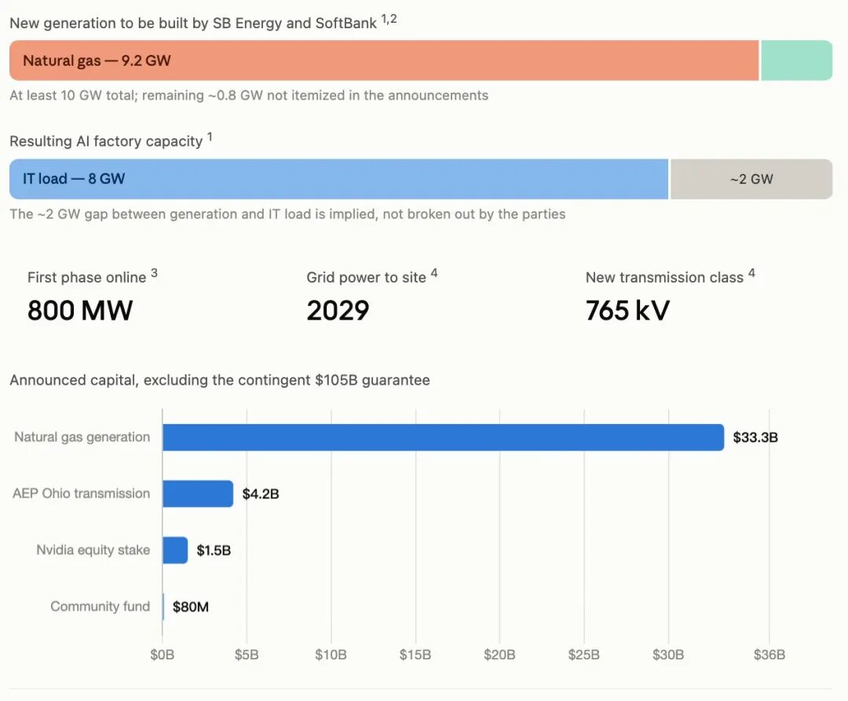Select the Nvidia equity stake $1.5B bar
Viewport: 848px width, 701px height.
[175, 550]
